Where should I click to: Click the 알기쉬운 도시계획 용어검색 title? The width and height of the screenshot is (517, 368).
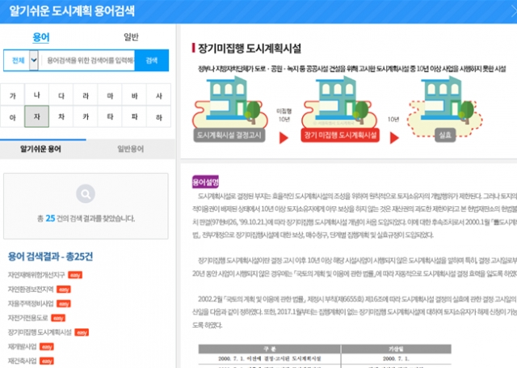coord(72,11)
